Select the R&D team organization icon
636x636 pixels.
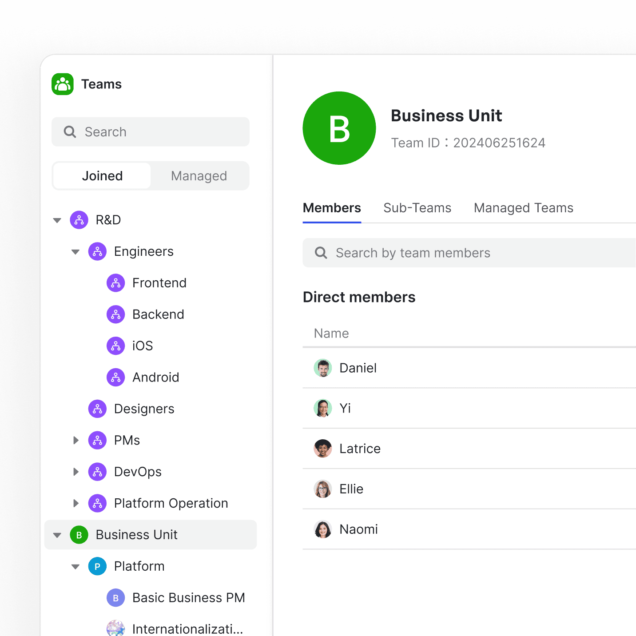coord(79,220)
